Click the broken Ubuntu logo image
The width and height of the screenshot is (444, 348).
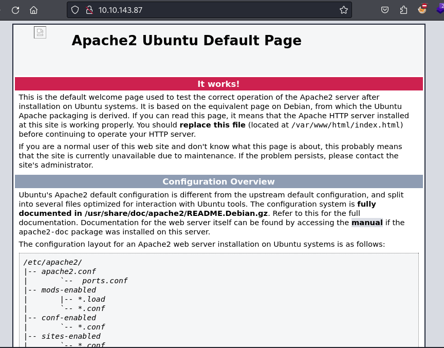[x=40, y=32]
